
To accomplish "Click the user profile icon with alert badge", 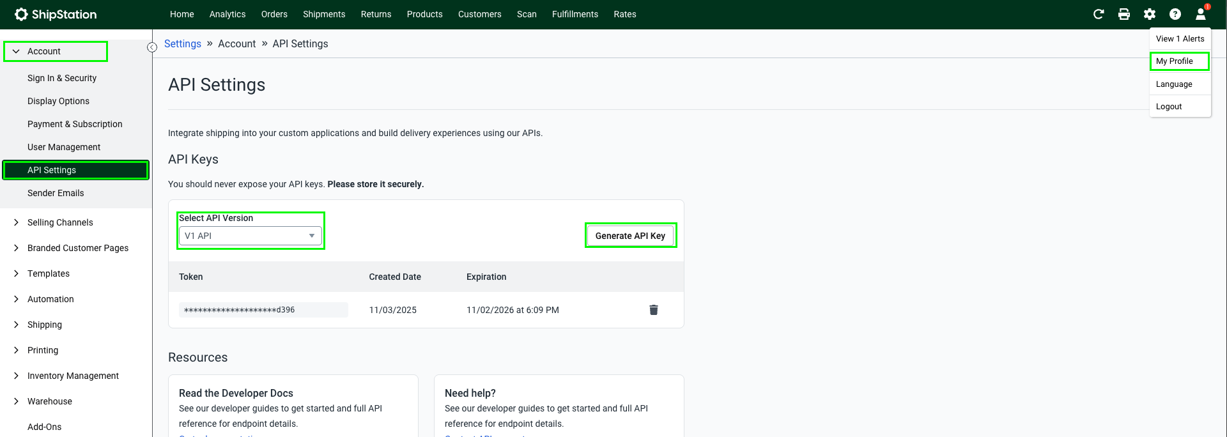I will (1201, 13).
